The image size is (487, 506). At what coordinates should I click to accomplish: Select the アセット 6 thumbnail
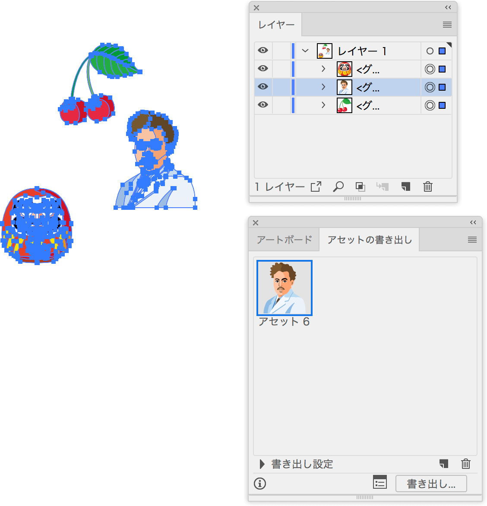pos(285,288)
